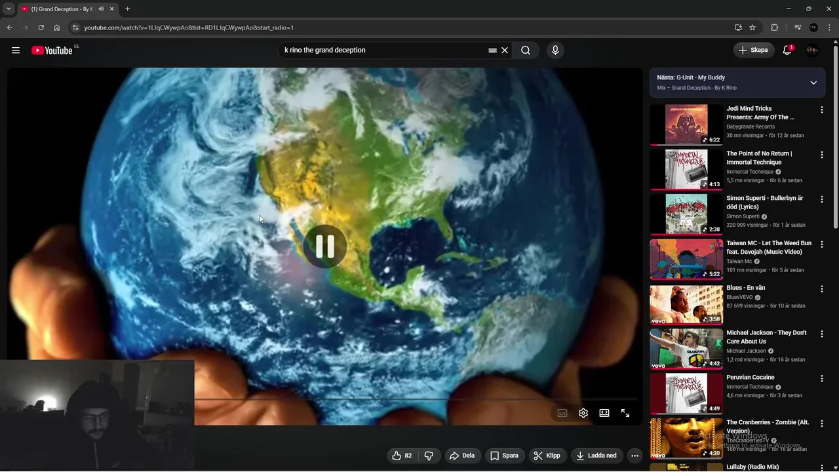Image resolution: width=839 pixels, height=472 pixels.
Task: Open browser media control icon
Action: [798, 28]
